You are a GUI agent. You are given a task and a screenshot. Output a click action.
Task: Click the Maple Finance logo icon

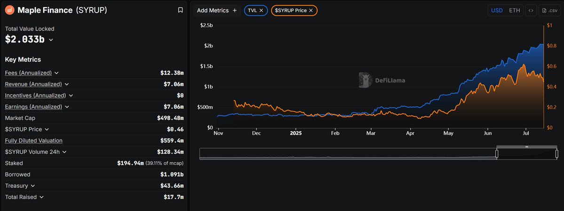click(x=10, y=10)
